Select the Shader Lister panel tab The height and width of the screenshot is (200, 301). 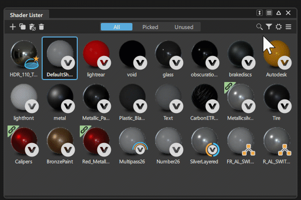pos(26,15)
